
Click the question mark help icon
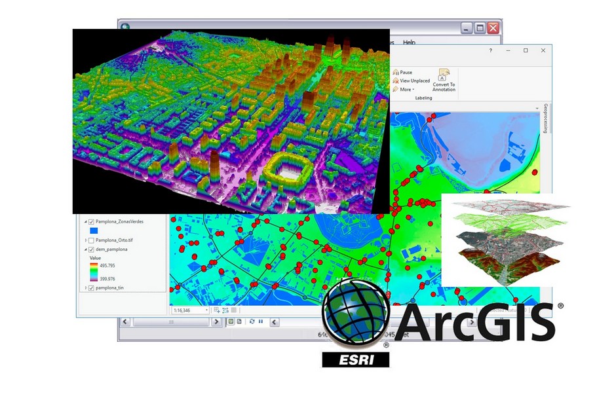pos(491,50)
